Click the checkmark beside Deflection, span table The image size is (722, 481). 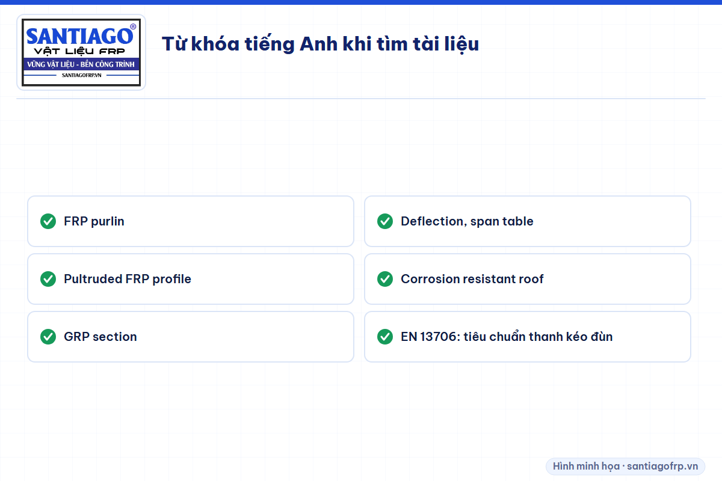point(385,221)
